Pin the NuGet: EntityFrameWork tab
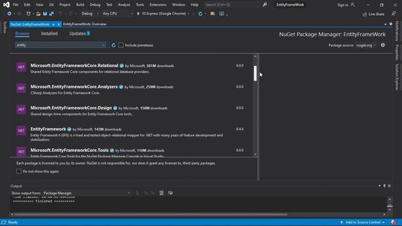The width and height of the screenshot is (402, 226). [x=53, y=24]
